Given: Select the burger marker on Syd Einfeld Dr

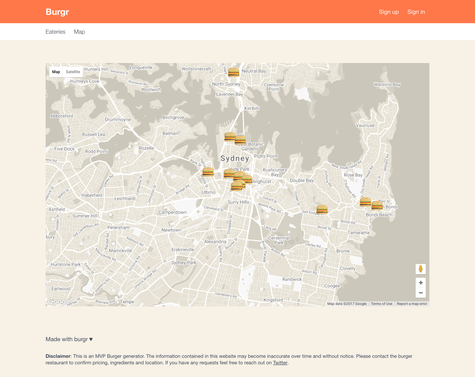Looking at the screenshot, I should [322, 209].
